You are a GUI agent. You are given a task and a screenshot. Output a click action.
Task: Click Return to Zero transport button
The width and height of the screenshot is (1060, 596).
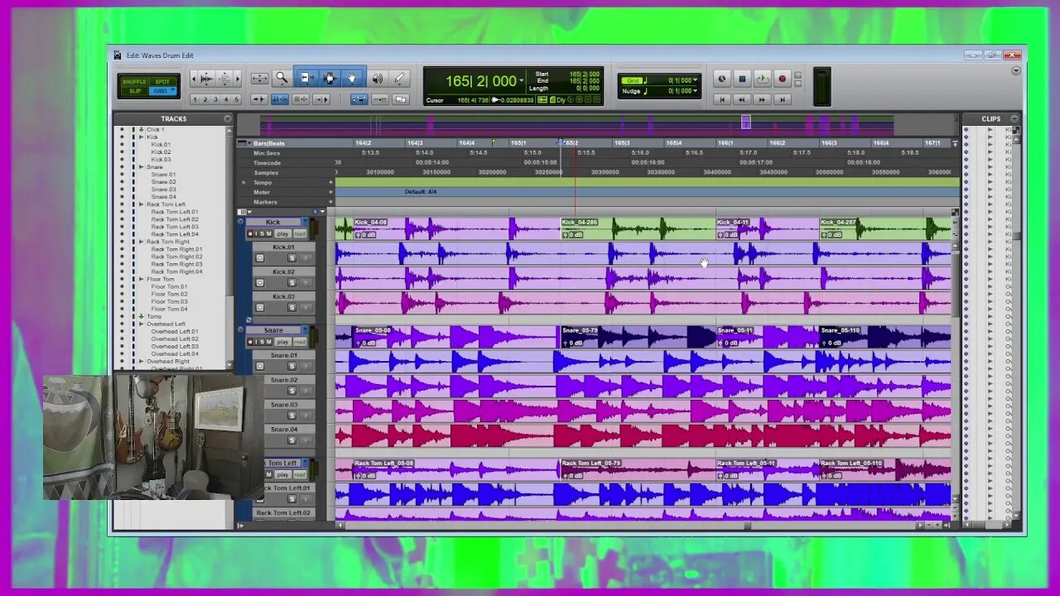(722, 99)
